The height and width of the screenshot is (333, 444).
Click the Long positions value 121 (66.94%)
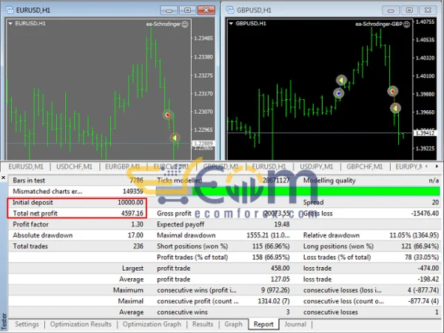pyautogui.click(x=420, y=246)
